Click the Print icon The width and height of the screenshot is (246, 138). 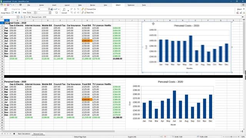point(20,5)
